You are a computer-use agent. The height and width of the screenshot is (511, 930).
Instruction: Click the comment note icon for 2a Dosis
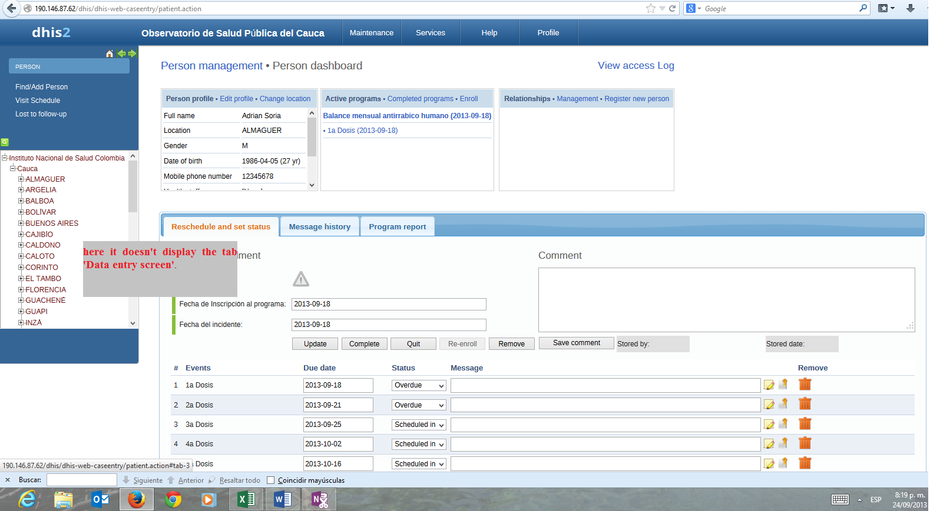769,405
